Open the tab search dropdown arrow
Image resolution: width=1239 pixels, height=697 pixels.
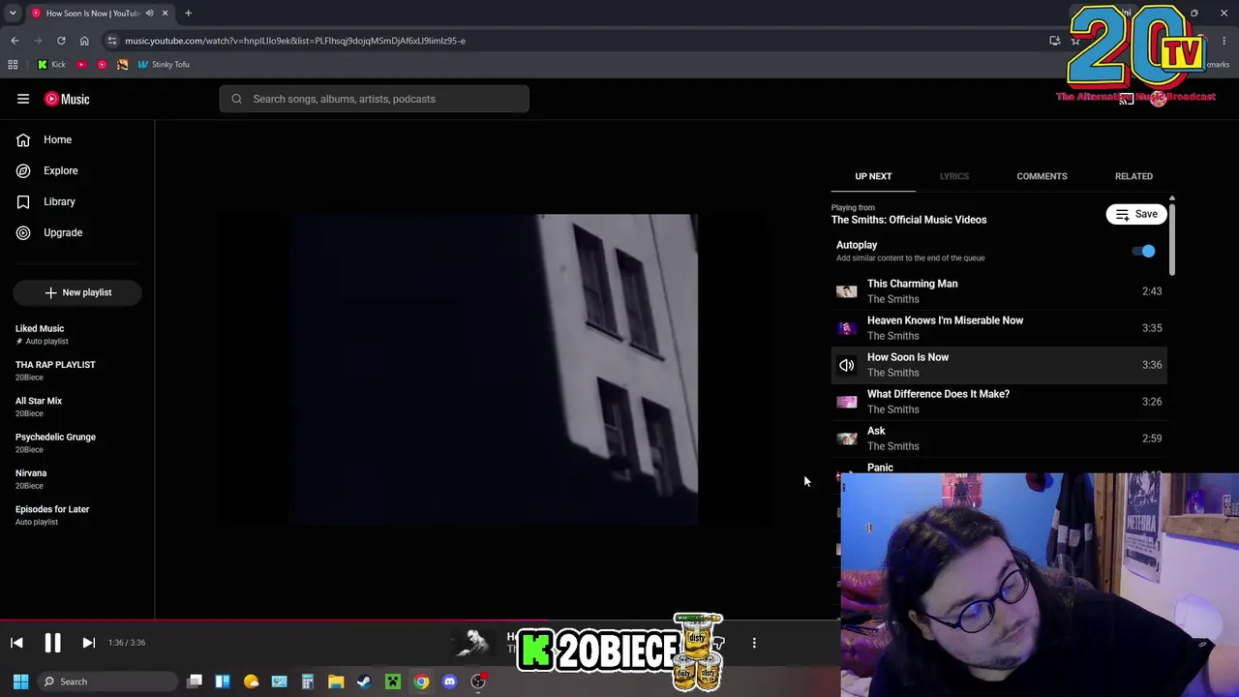coord(13,14)
